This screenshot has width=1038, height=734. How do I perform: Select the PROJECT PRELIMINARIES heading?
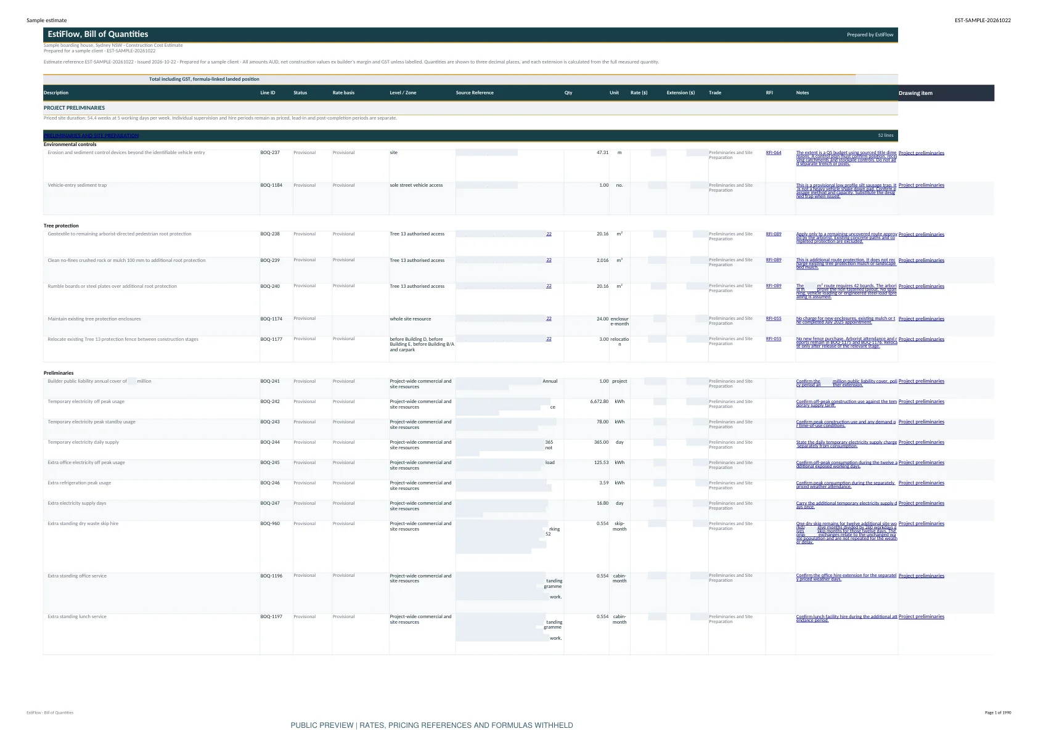tap(74, 108)
